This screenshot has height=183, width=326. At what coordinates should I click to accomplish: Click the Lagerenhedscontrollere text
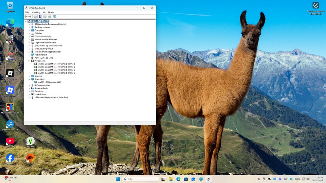45,43
